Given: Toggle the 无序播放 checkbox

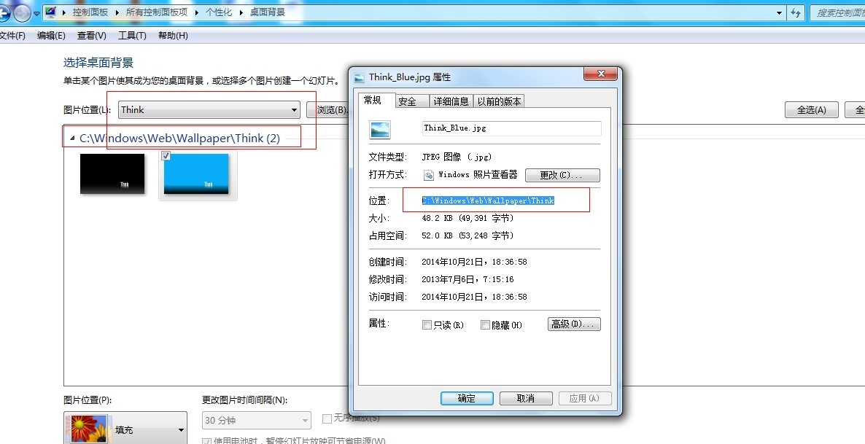Looking at the screenshot, I should [x=327, y=418].
